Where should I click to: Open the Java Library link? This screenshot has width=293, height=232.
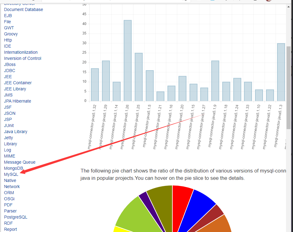[16, 132]
